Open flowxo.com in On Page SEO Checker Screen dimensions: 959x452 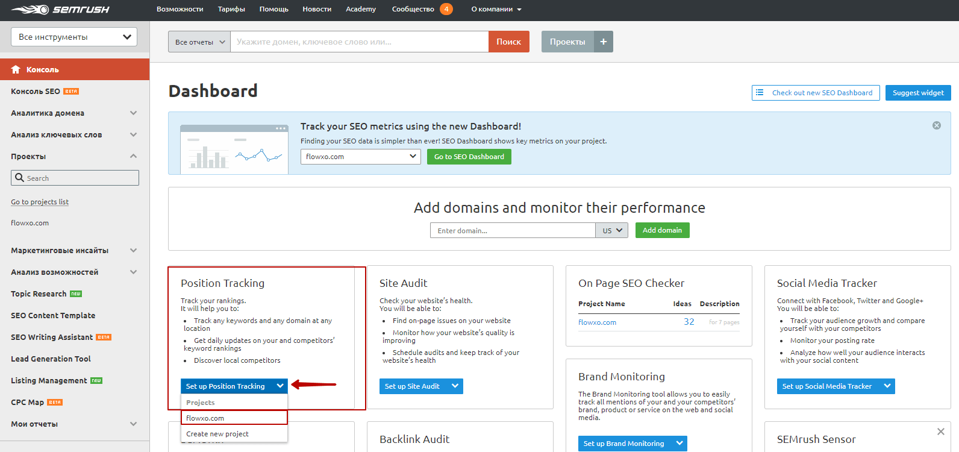tap(597, 322)
